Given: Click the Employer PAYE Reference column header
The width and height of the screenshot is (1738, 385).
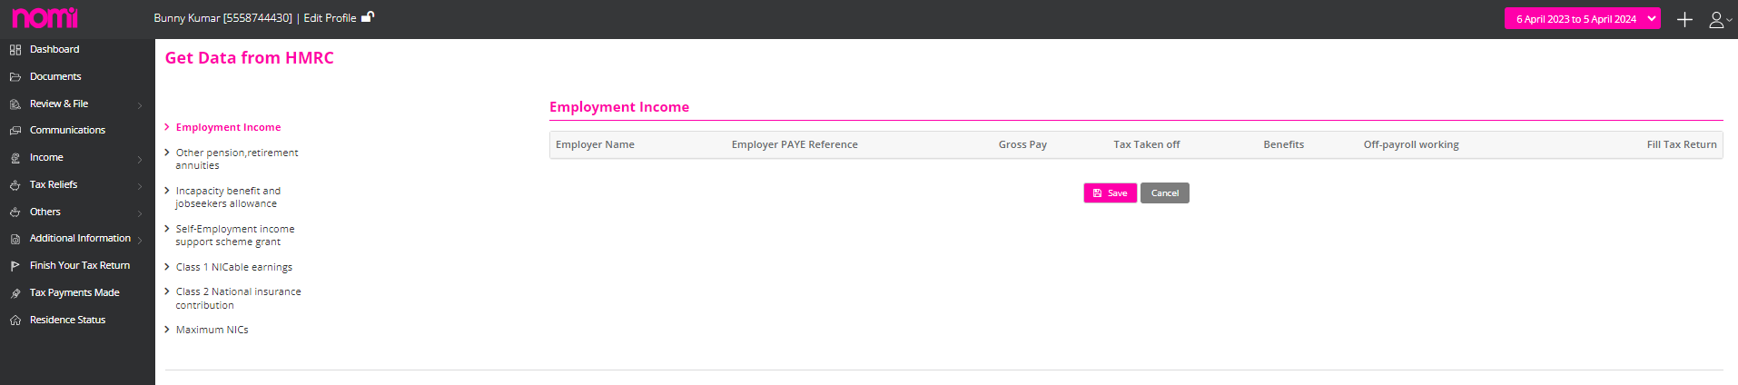Looking at the screenshot, I should [795, 144].
